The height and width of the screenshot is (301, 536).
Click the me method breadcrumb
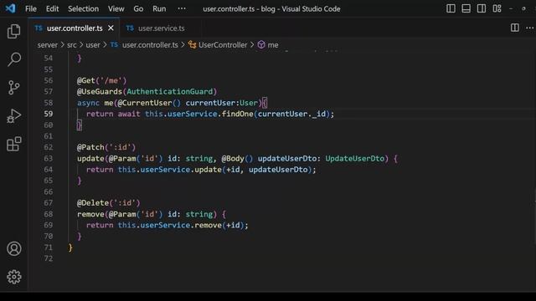[x=273, y=45]
